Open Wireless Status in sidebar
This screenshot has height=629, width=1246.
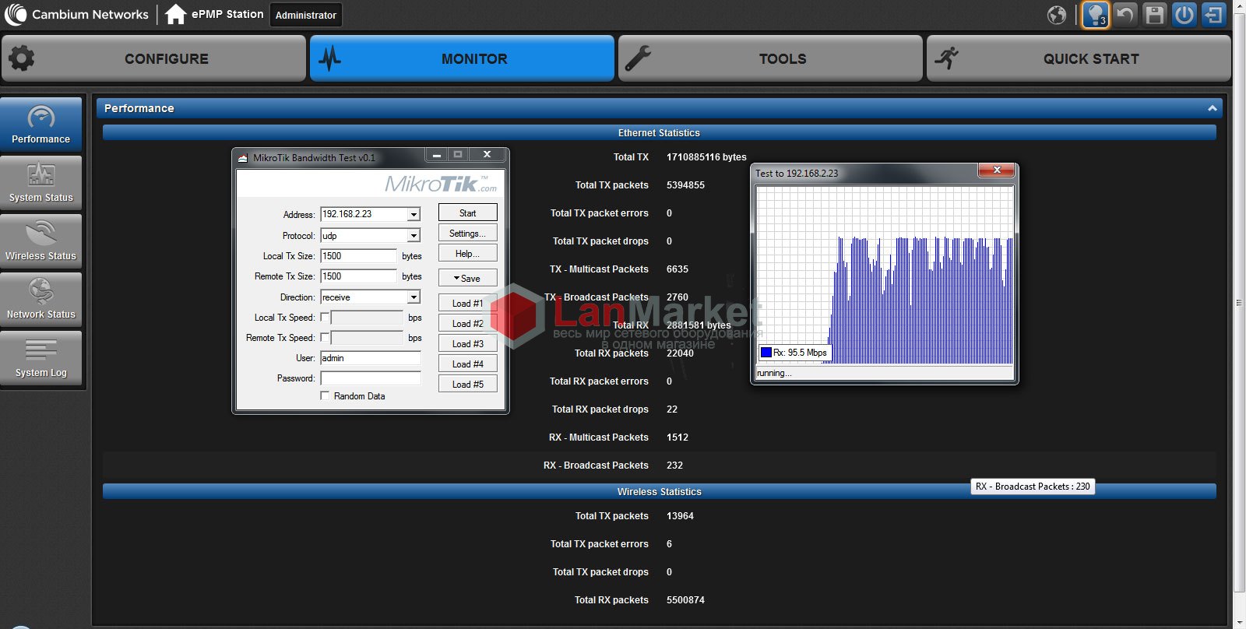click(x=41, y=241)
